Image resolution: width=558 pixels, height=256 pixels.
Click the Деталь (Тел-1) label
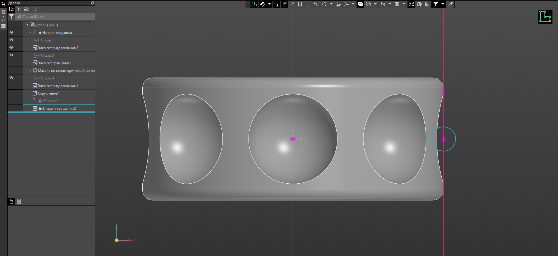46,25
